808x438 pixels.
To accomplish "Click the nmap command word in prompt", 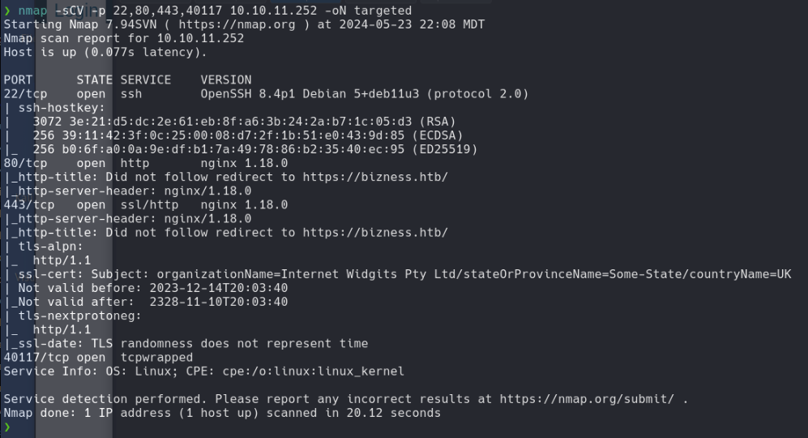I will click(x=32, y=11).
